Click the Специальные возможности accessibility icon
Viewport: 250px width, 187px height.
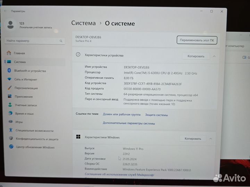(11, 130)
